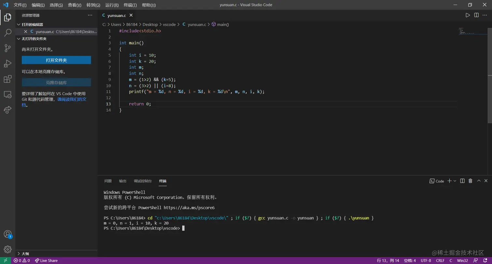Close the terminal panel
The width and height of the screenshot is (492, 264).
click(x=486, y=181)
